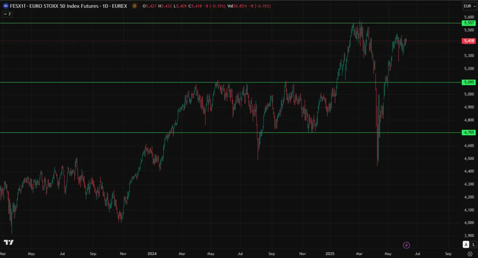The image size is (478, 258).
Task: Click the FESX1! EURO STOXX 50 Index Futures title
Action: 68,6
